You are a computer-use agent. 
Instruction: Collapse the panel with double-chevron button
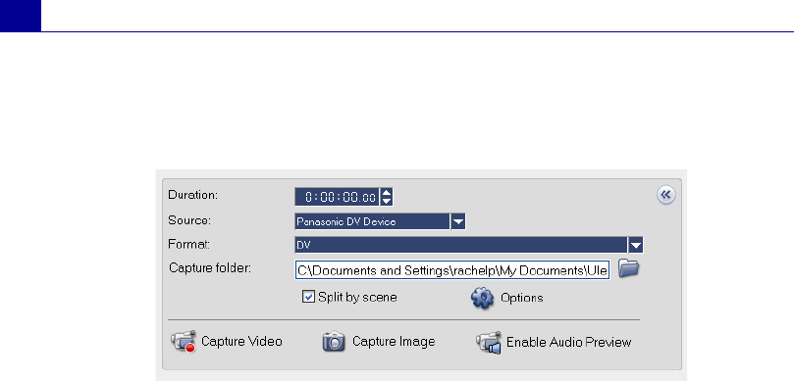coord(665,195)
